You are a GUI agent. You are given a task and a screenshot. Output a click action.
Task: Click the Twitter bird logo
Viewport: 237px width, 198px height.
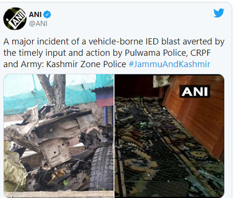coord(219,13)
